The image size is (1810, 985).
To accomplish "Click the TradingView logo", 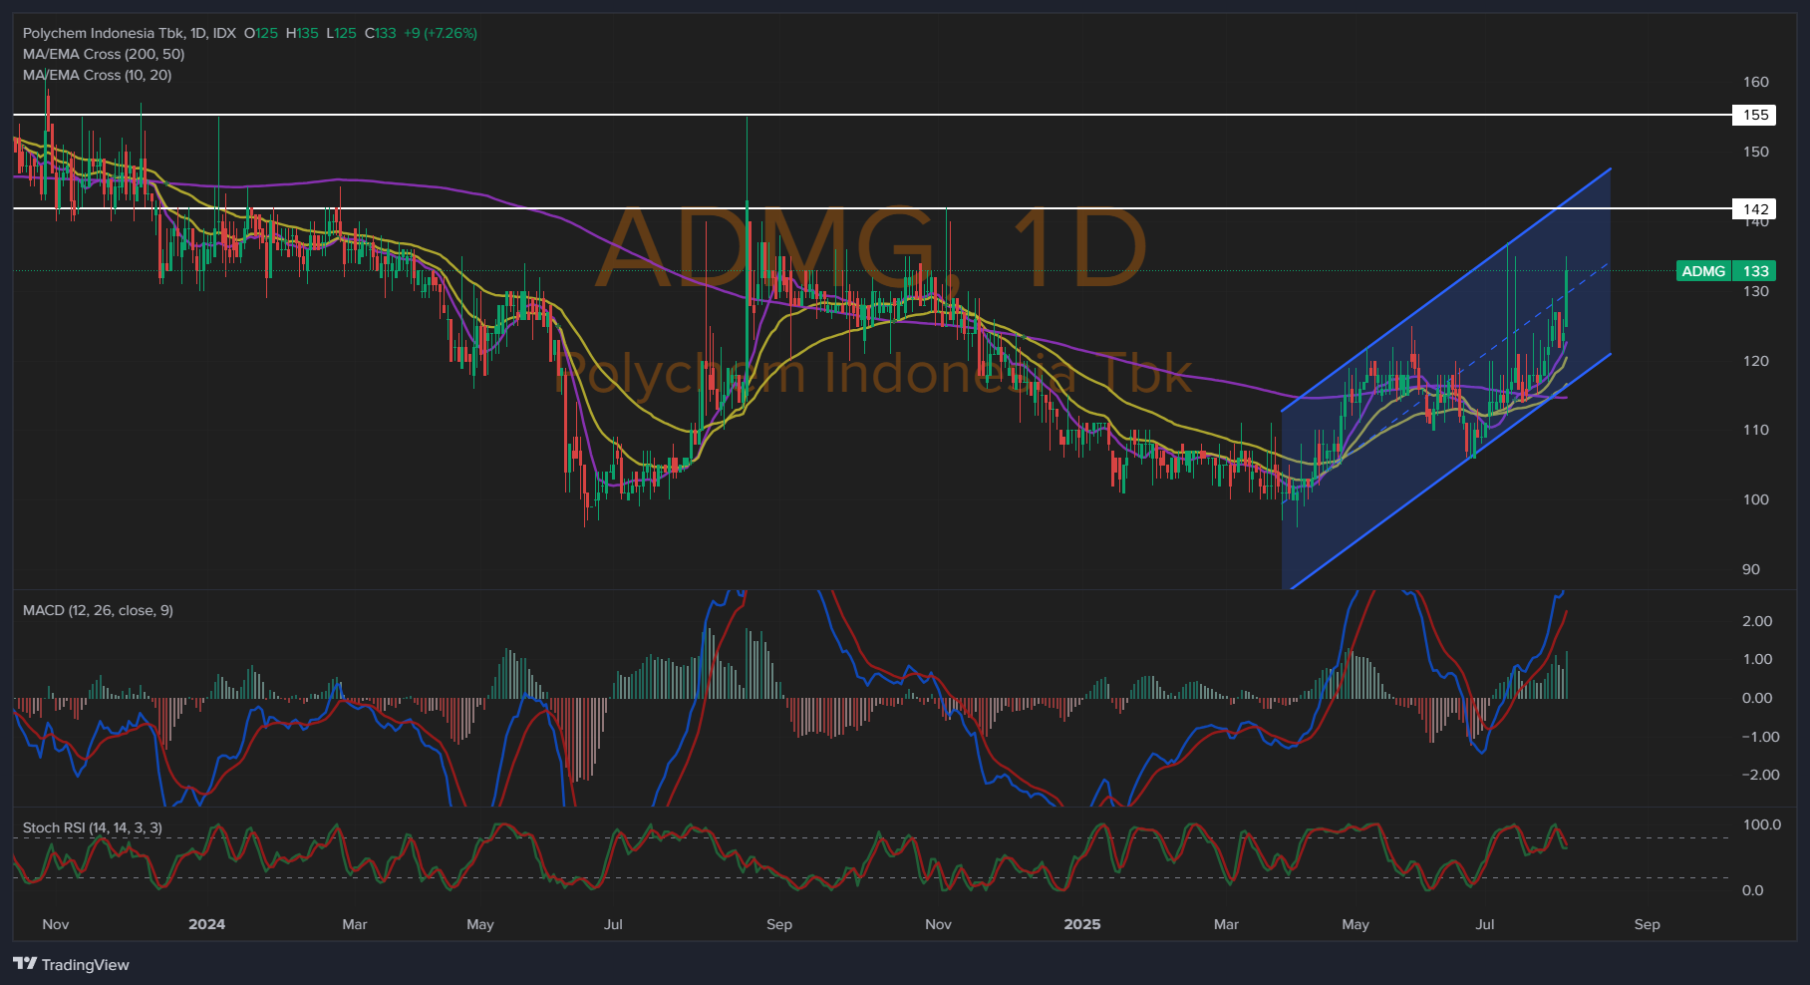I will pos(25,963).
